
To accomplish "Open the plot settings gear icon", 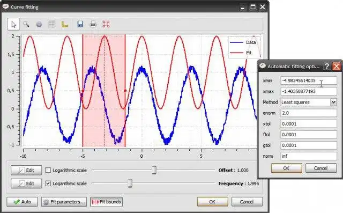I will click(x=39, y=24).
